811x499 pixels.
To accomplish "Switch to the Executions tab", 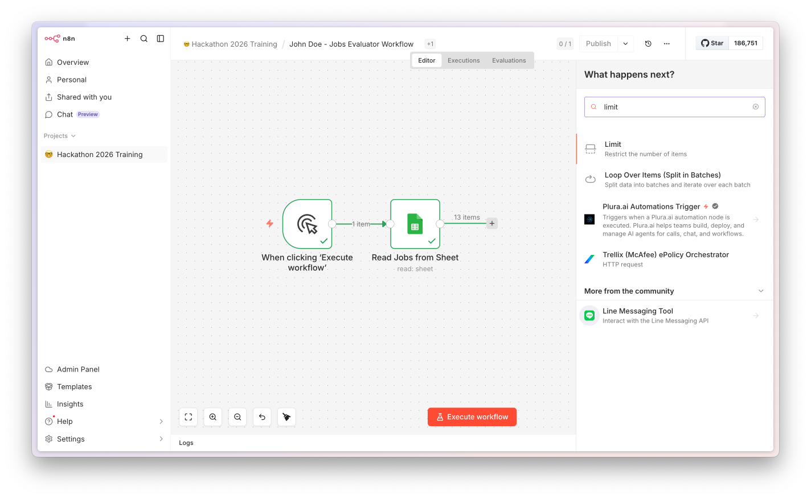I will coord(464,60).
